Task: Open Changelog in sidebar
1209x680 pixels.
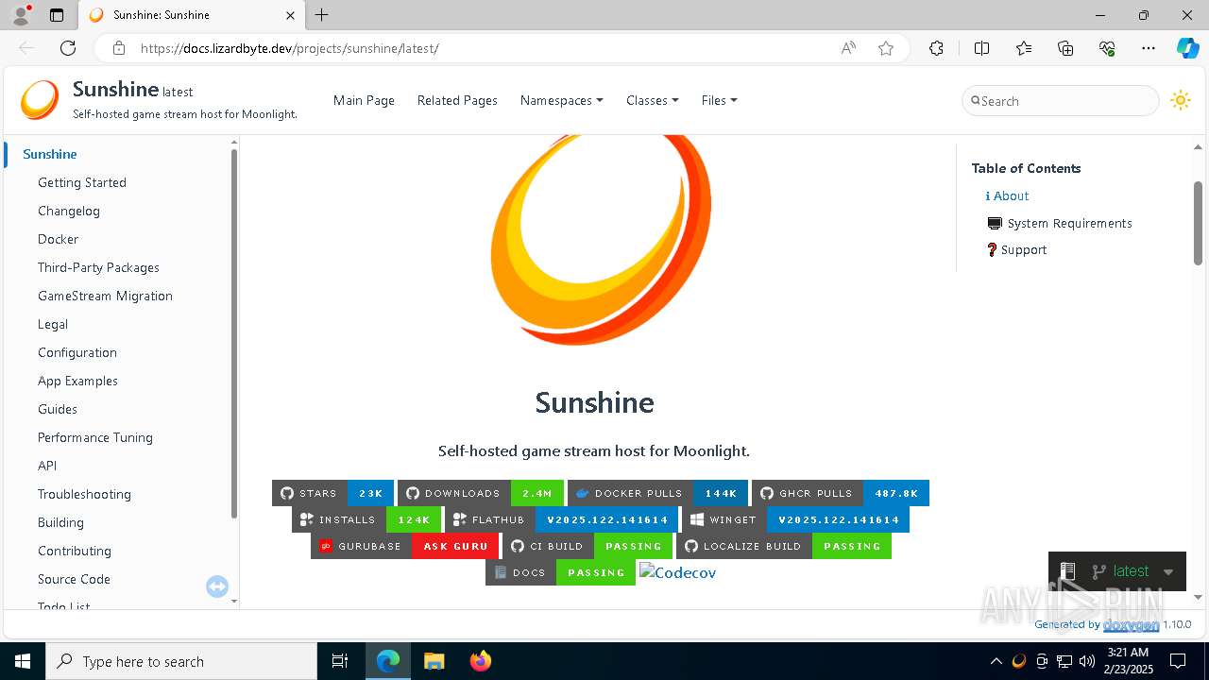Action: coord(69,211)
